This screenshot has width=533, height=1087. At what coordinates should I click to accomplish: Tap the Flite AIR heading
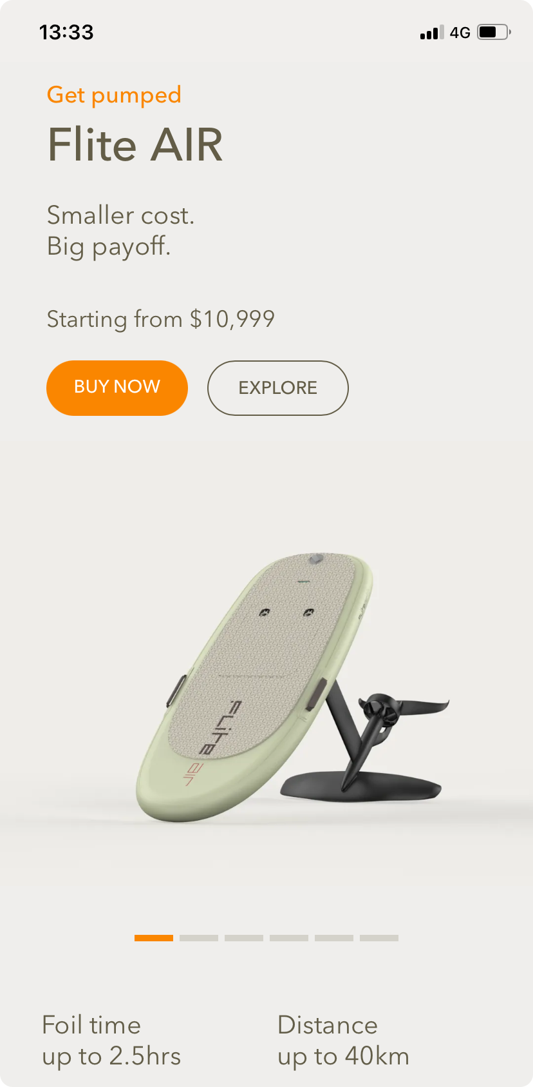135,144
